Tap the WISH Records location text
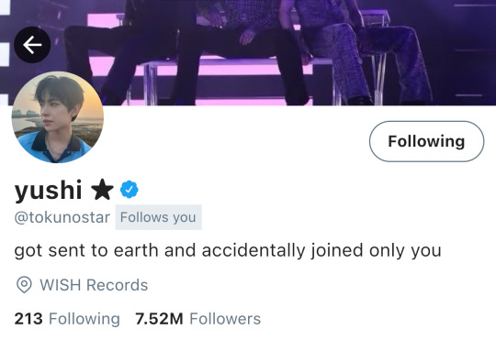496x351 pixels. point(94,285)
